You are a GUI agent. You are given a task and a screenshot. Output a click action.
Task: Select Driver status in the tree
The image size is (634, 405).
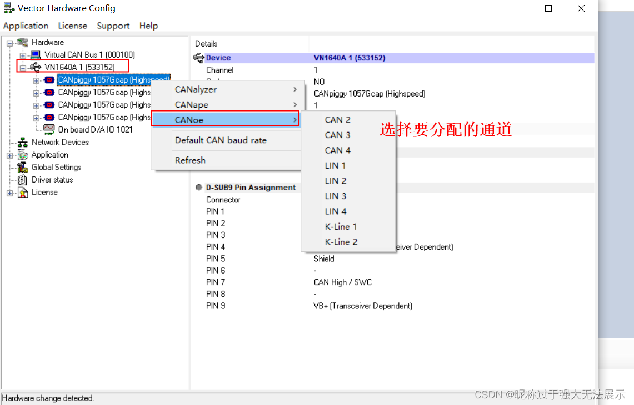[x=52, y=180]
